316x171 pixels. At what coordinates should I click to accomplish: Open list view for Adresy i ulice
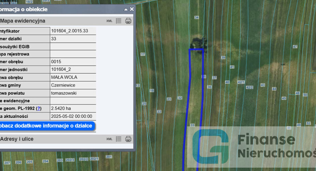pos(119,139)
